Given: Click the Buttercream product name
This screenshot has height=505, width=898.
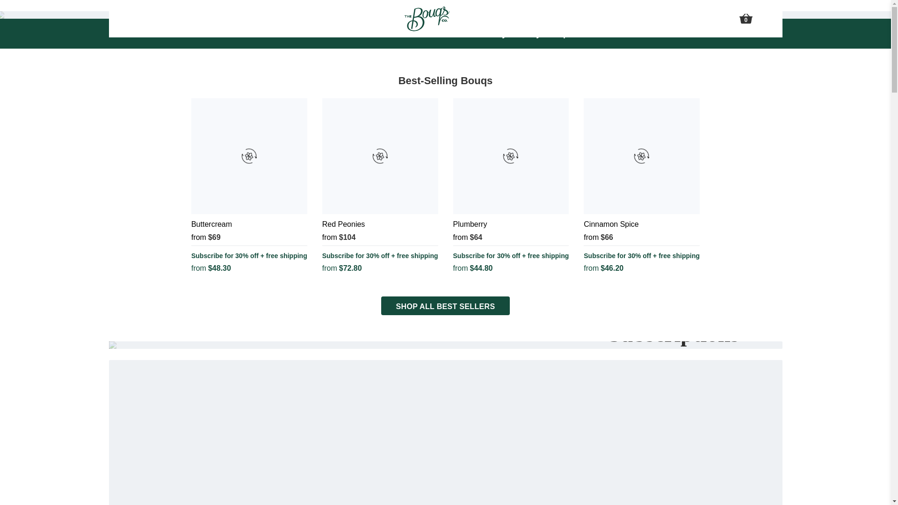Looking at the screenshot, I should [211, 224].
